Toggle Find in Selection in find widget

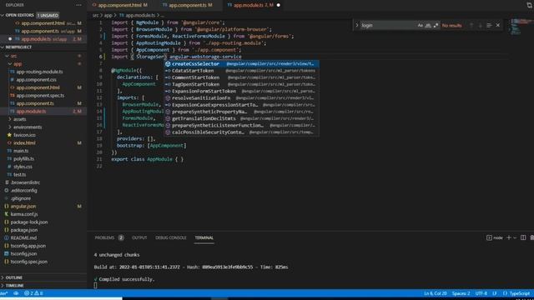[x=489, y=25]
